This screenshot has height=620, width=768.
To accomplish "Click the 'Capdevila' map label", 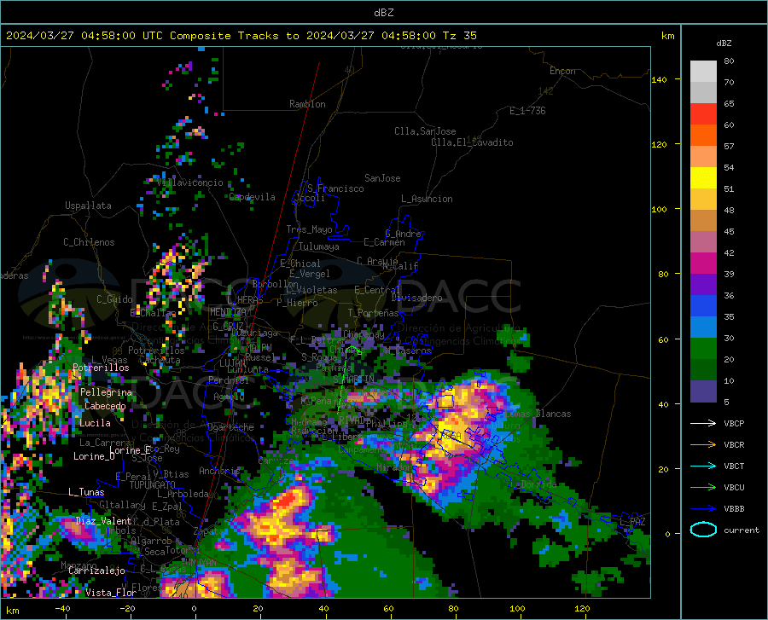I will pos(253,197).
